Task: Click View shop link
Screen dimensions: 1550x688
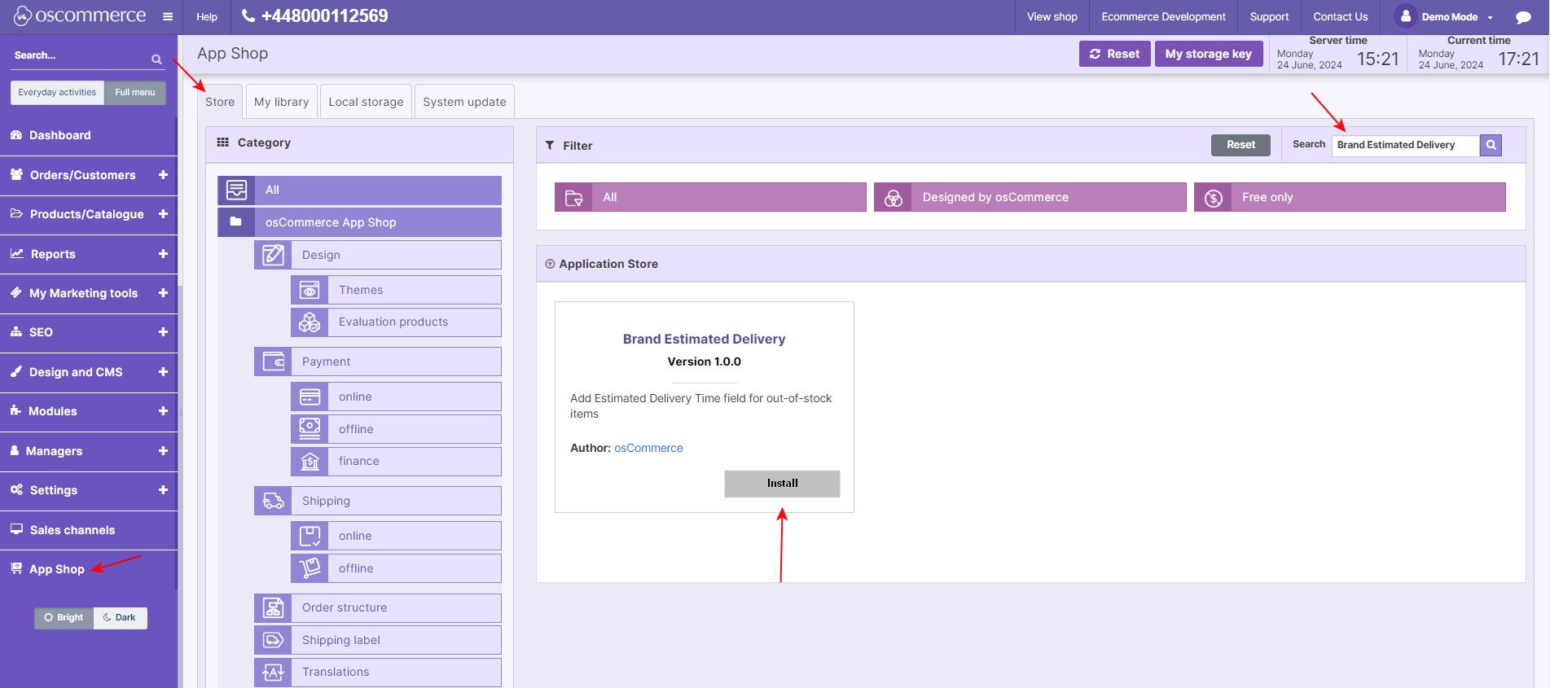Action: pyautogui.click(x=1052, y=17)
